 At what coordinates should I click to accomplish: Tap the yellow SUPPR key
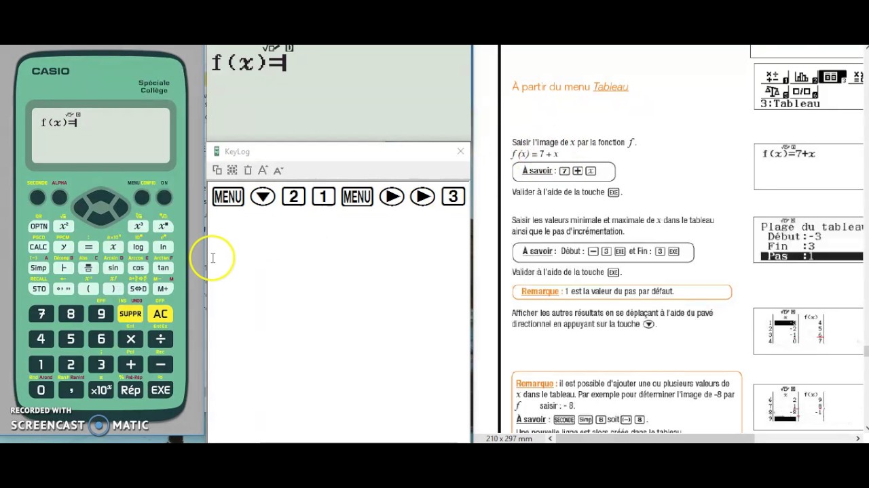tap(130, 314)
